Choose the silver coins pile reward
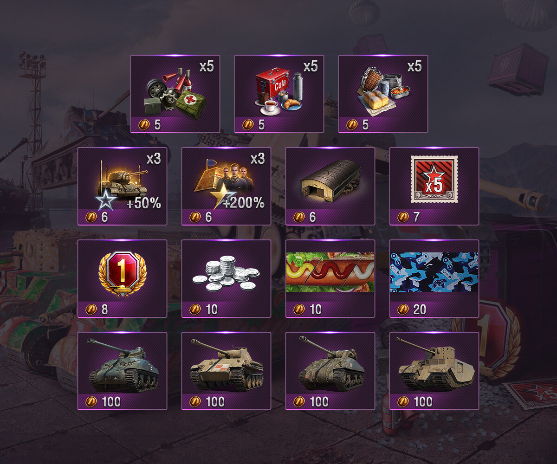The image size is (557, 464). pos(226,278)
